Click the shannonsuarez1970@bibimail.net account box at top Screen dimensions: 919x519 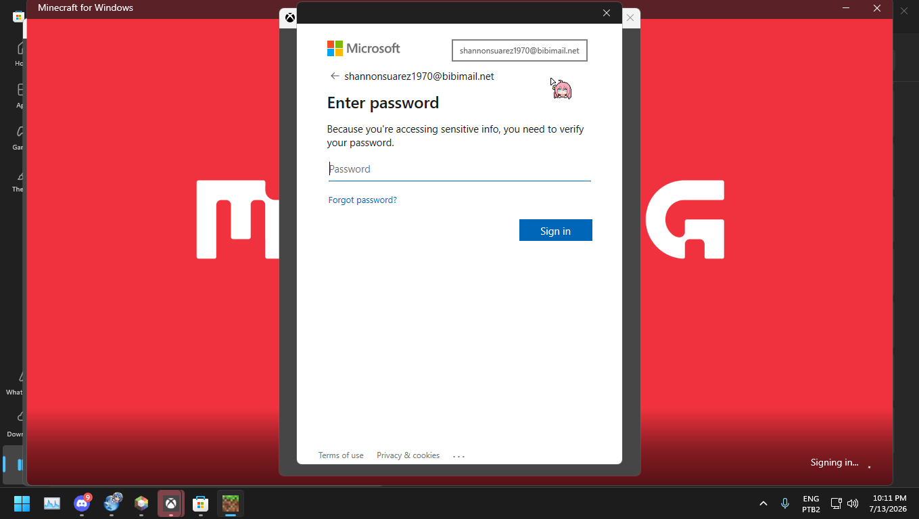519,51
